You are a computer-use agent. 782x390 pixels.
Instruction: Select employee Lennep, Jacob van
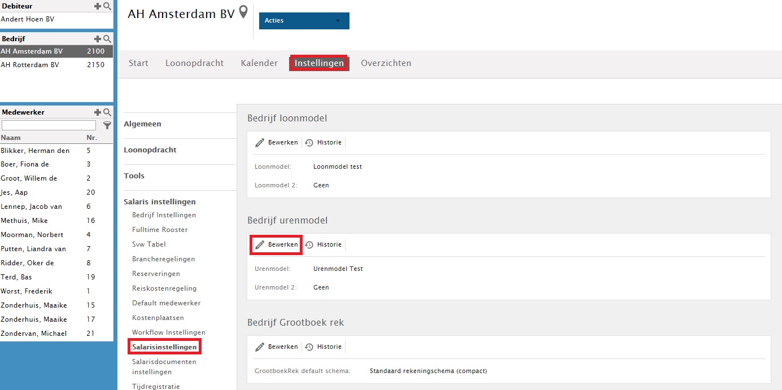coord(56,207)
